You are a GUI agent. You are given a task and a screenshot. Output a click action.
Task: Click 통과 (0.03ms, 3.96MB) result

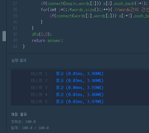(80, 81)
